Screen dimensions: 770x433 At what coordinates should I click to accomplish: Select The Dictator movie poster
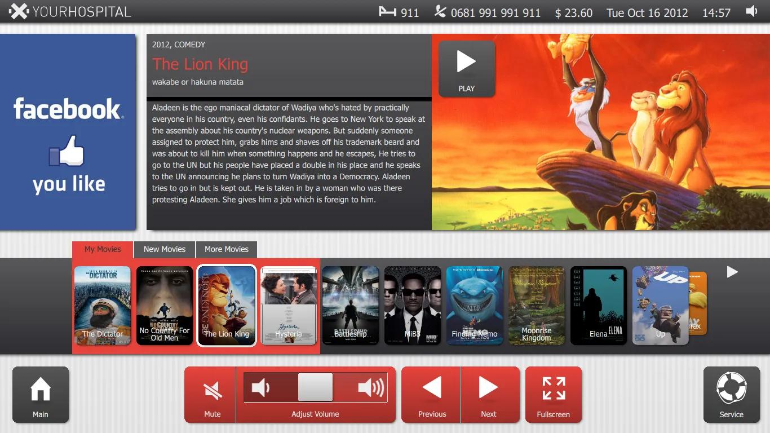point(103,305)
